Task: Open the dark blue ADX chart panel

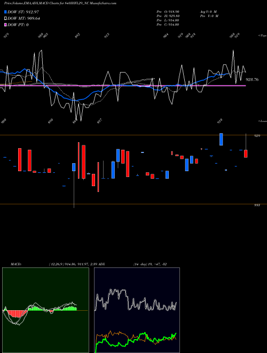Action: 137,310
